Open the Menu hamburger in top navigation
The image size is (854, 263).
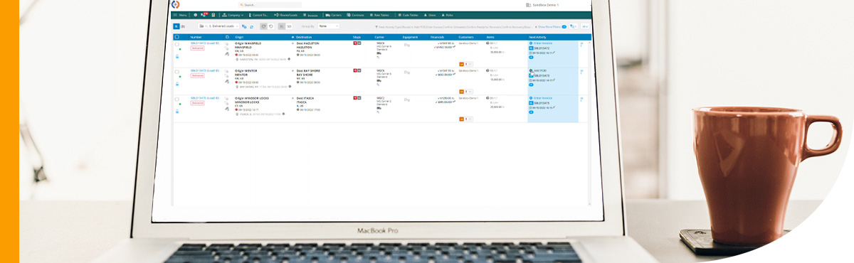point(181,14)
